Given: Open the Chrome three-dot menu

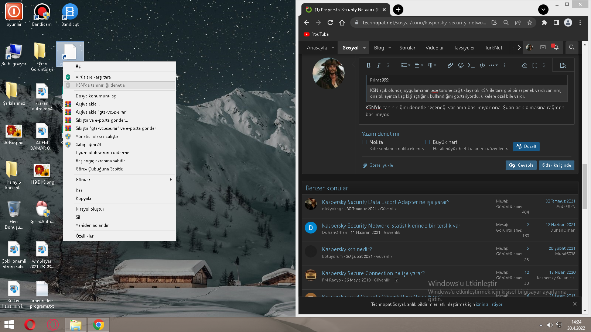Looking at the screenshot, I should point(580,23).
